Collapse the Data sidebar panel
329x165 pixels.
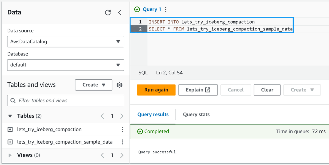(x=120, y=12)
